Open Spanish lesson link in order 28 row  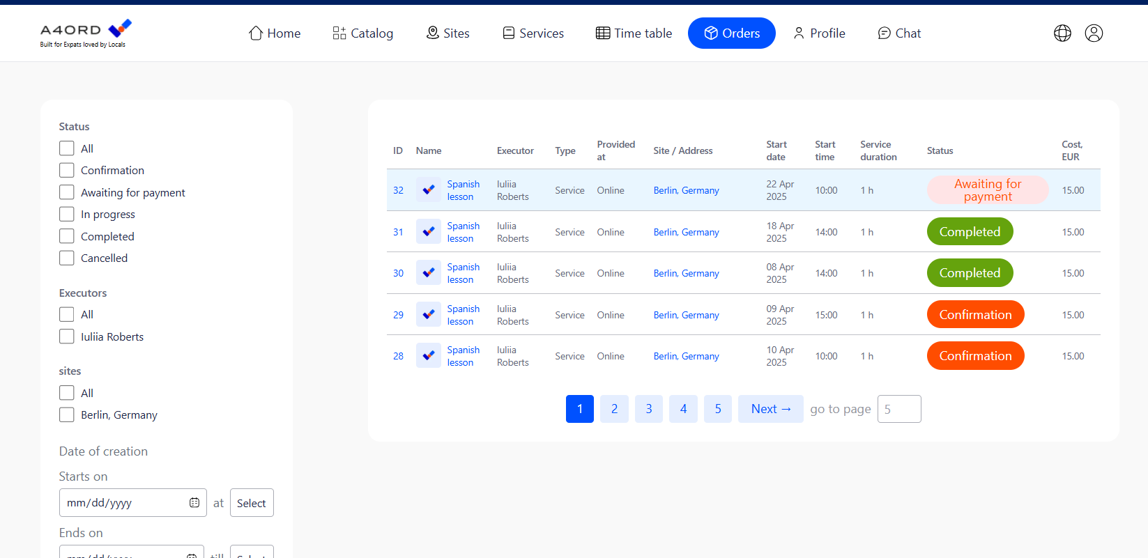pos(464,356)
